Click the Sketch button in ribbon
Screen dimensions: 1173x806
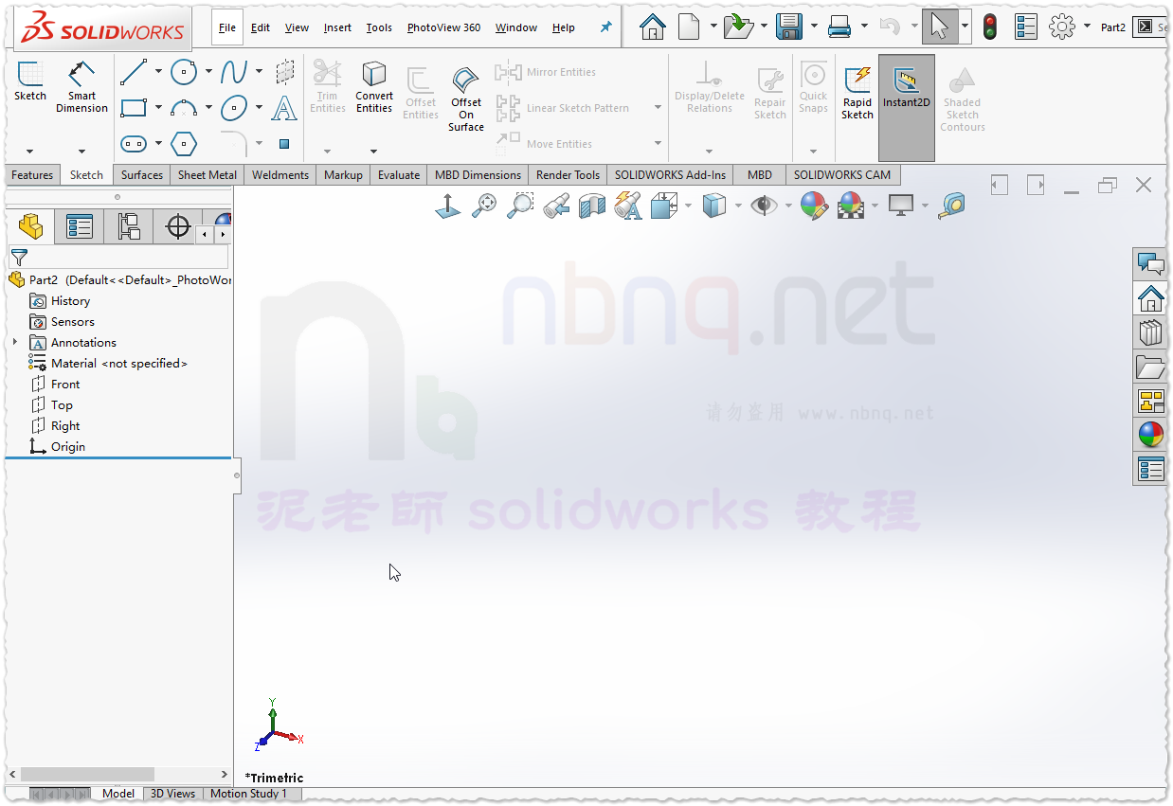pyautogui.click(x=30, y=81)
